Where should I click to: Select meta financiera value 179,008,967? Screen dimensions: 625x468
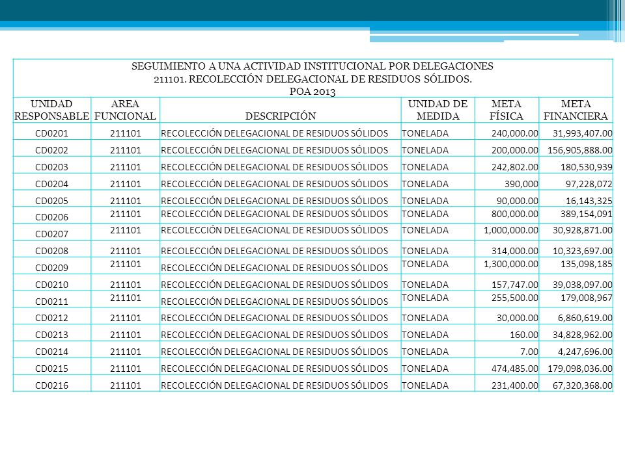click(587, 298)
